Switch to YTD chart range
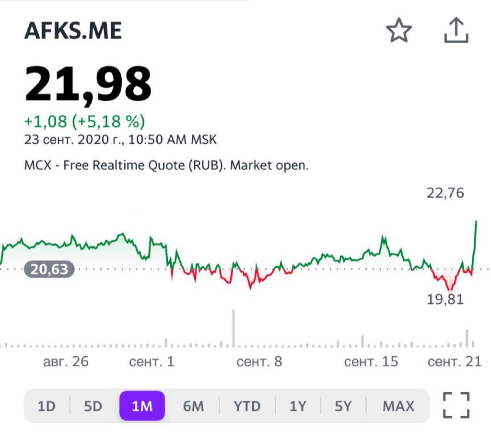The height and width of the screenshot is (433, 491). pos(247,406)
